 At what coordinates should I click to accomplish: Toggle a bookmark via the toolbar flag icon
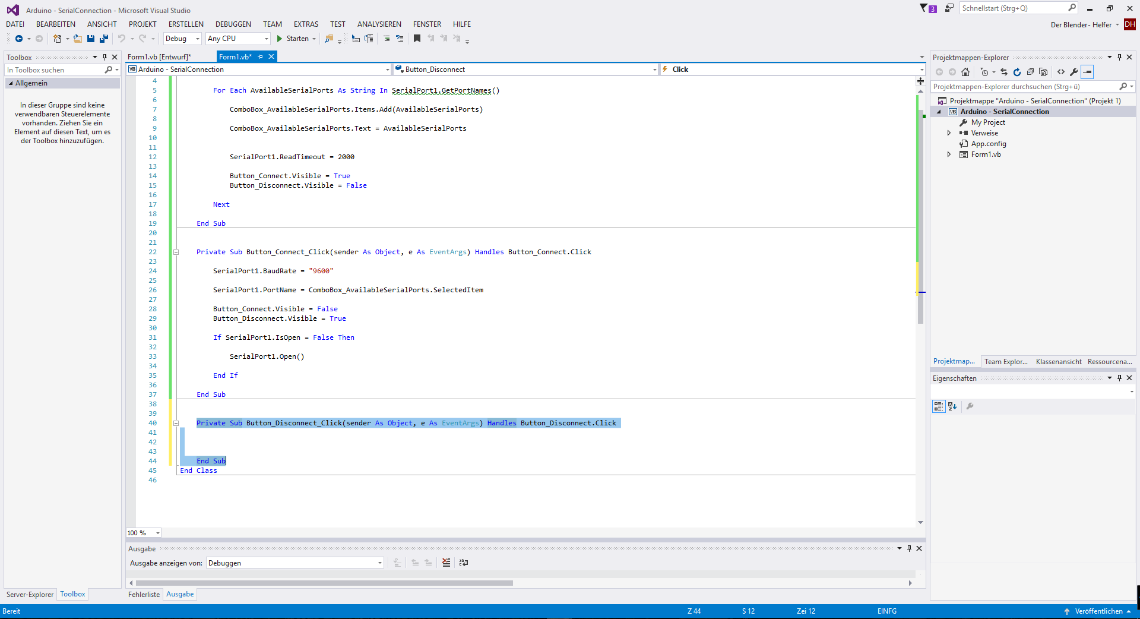(417, 39)
